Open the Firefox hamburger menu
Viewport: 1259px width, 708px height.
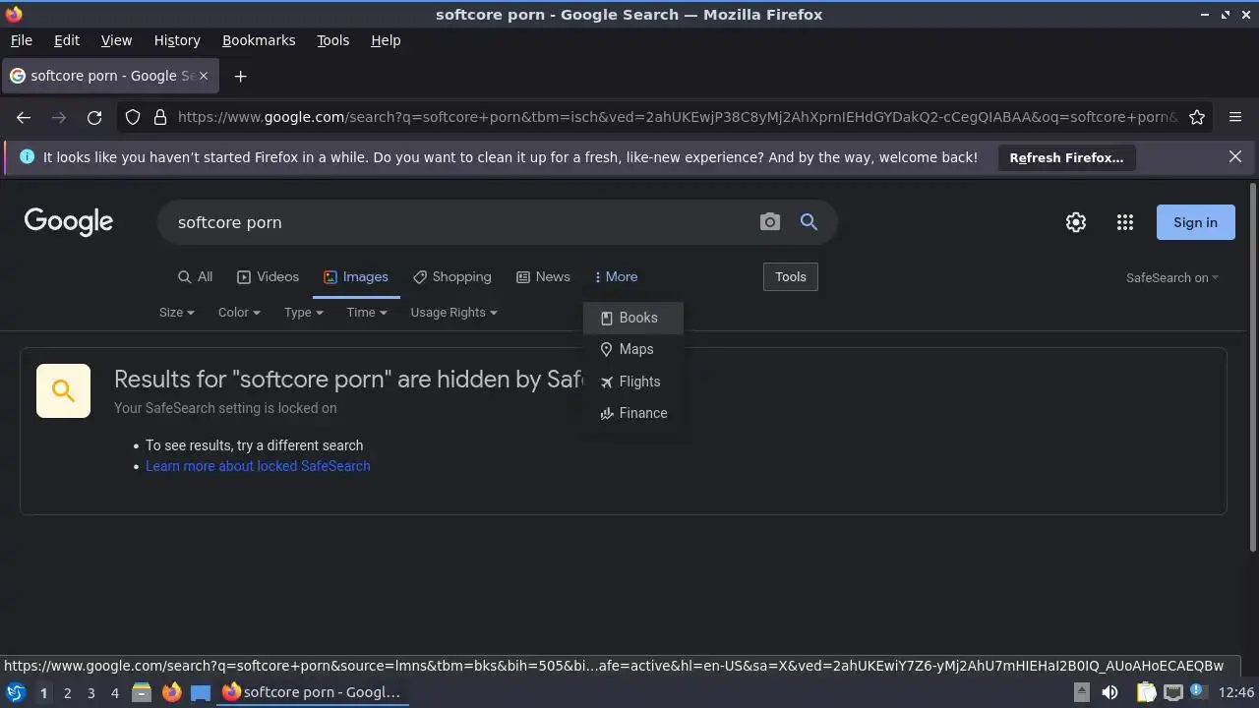pos(1235,117)
